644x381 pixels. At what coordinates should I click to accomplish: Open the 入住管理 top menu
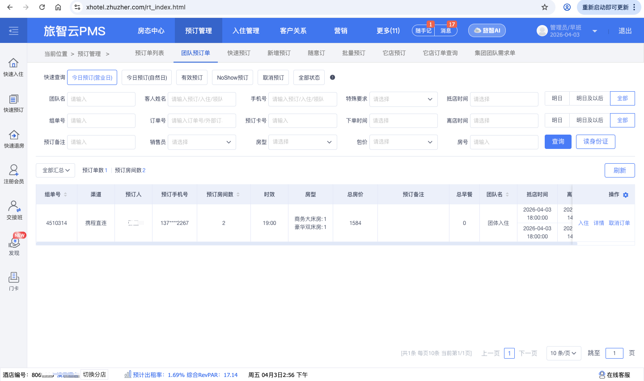(246, 30)
